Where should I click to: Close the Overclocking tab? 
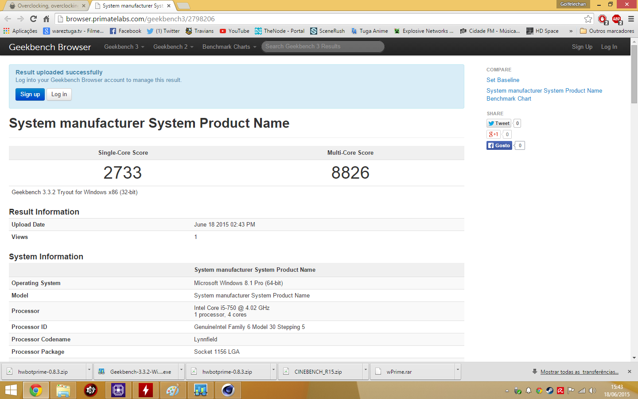[x=83, y=6]
